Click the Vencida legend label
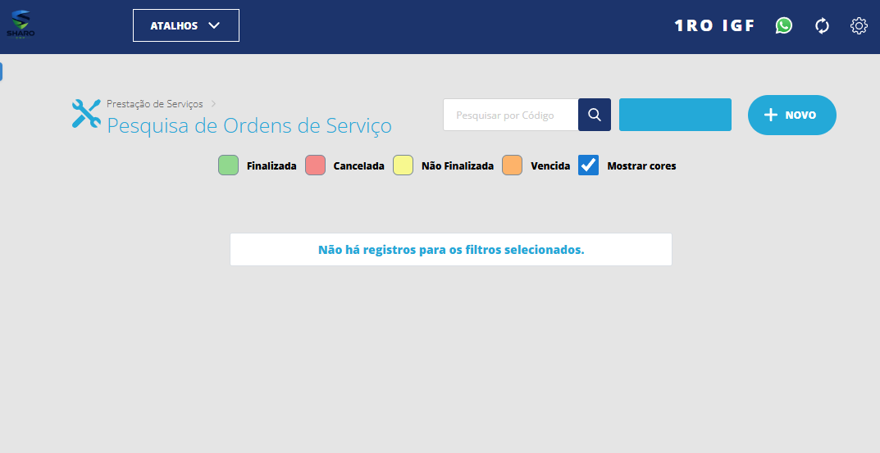Screen dimensions: 880x453 click(x=550, y=166)
